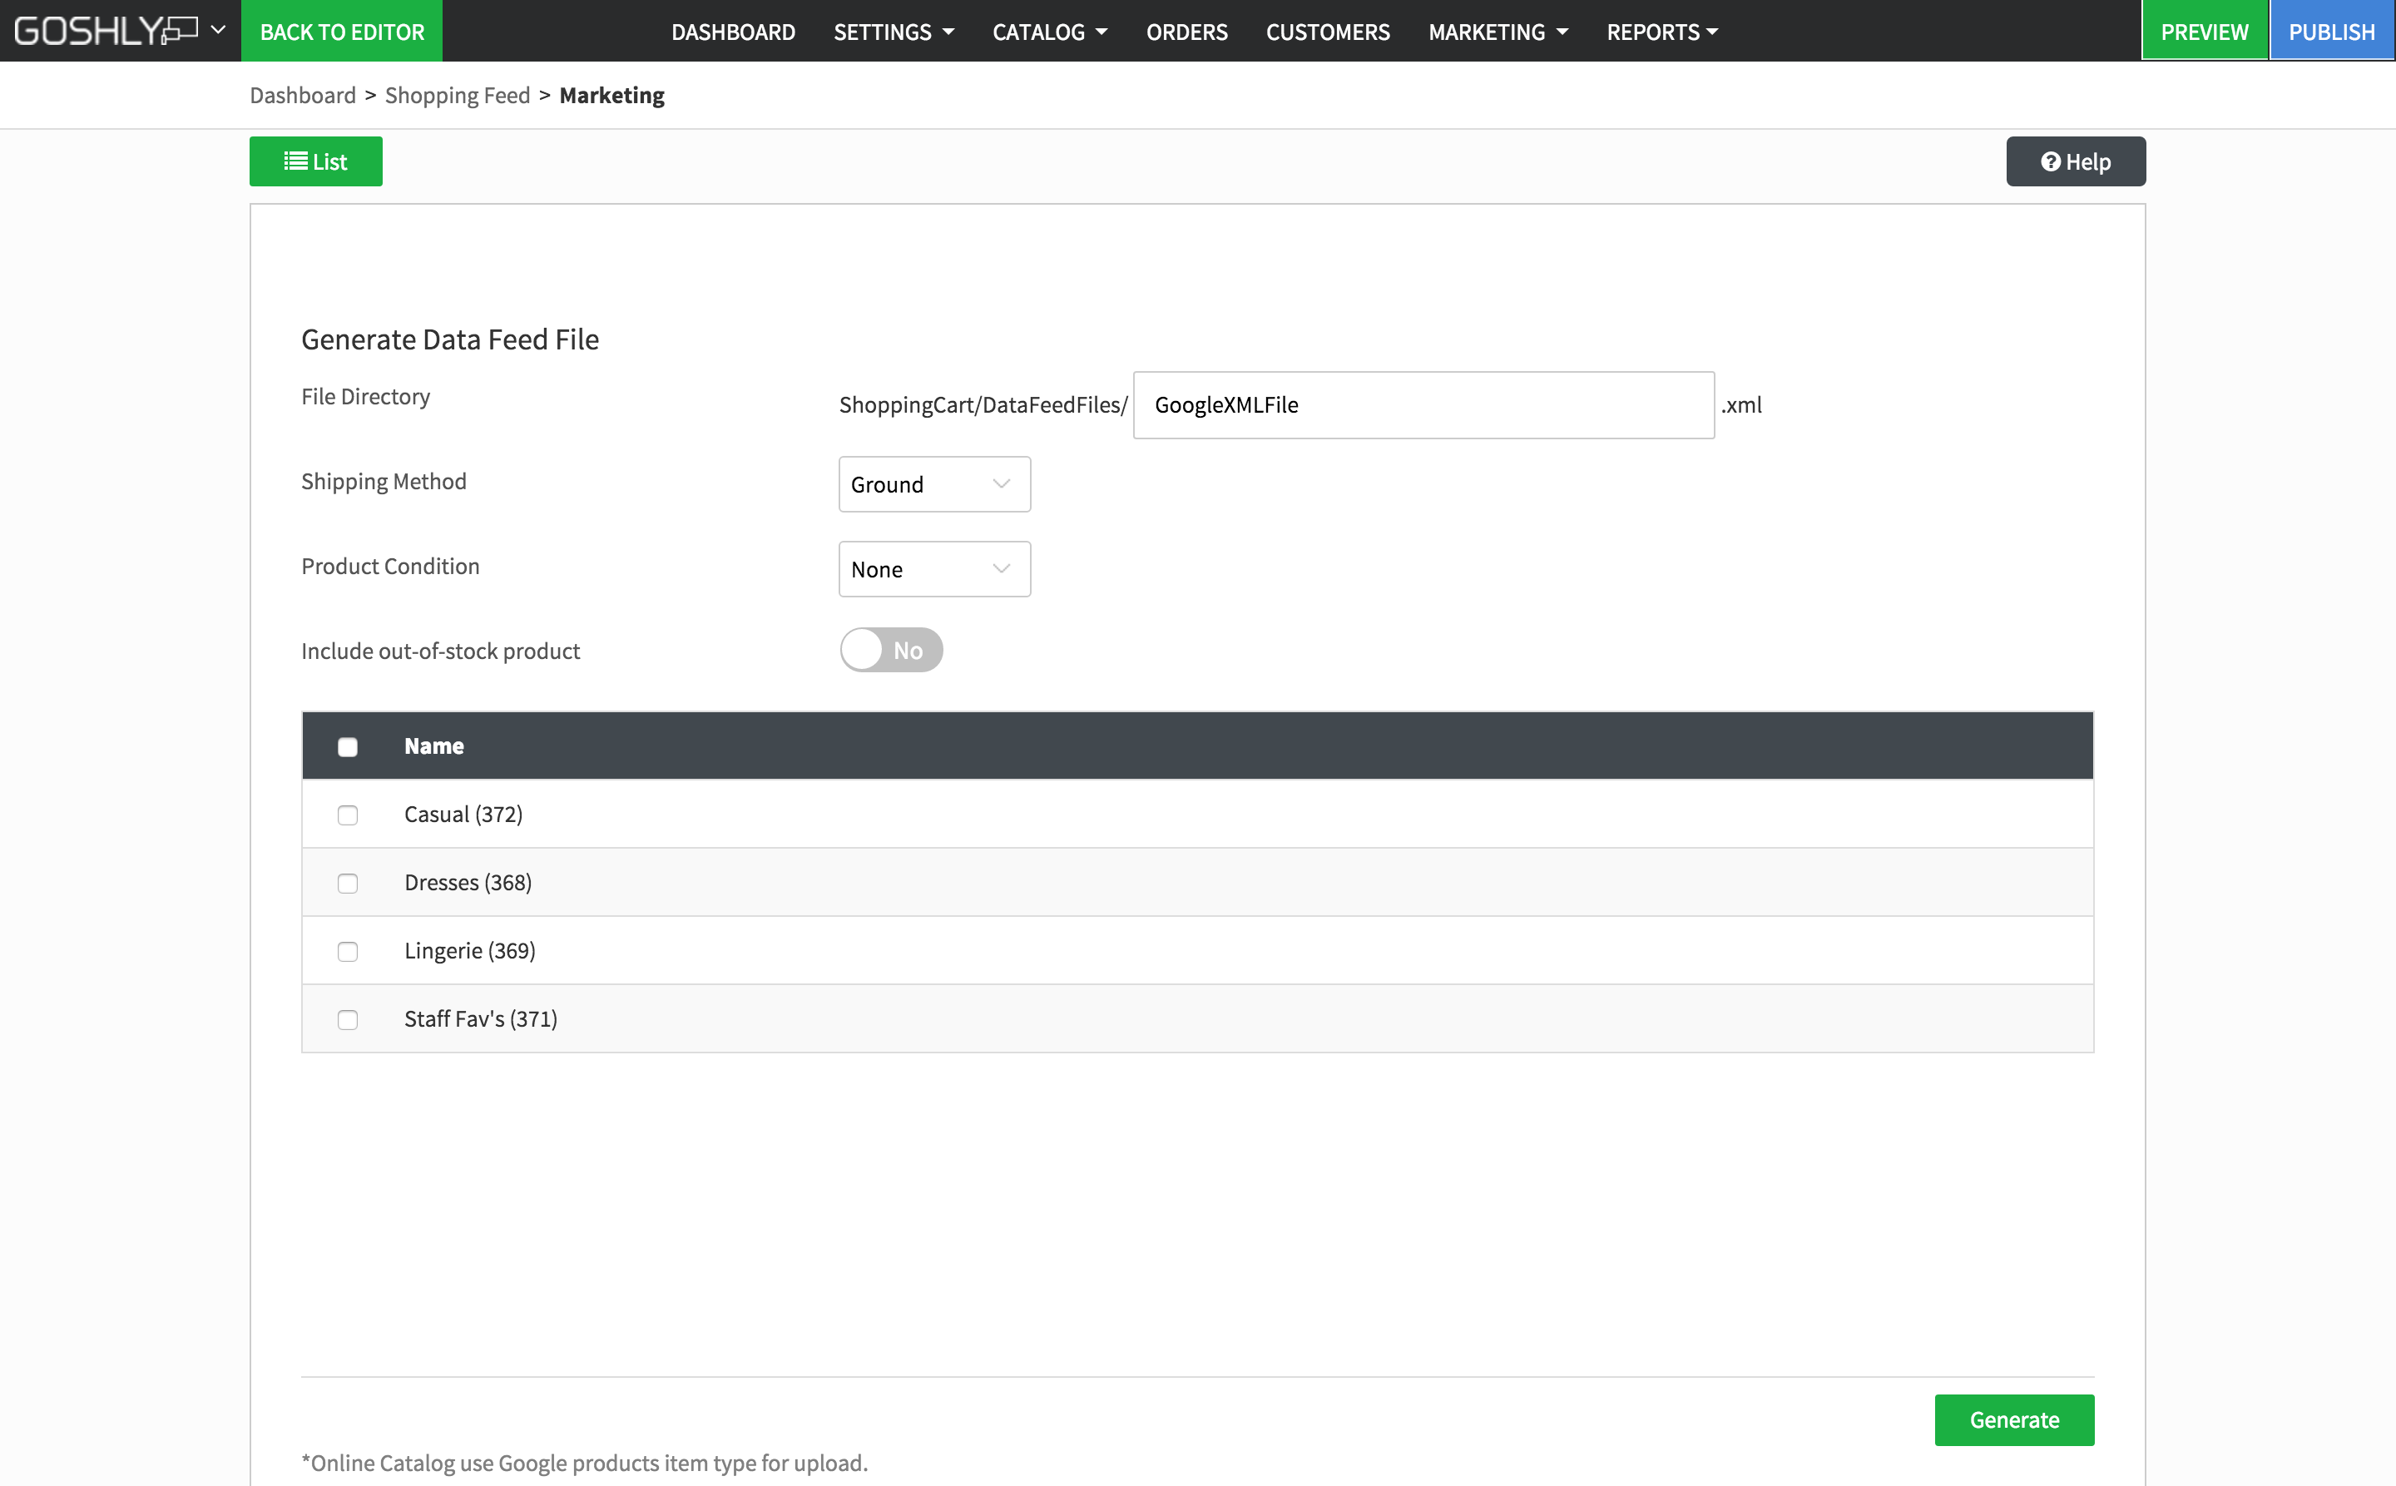Open Help with question mark icon
This screenshot has width=2396, height=1486.
pyautogui.click(x=2075, y=161)
